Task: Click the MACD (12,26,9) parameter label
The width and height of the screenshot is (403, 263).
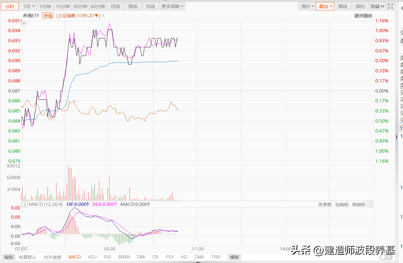Action: (x=46, y=204)
